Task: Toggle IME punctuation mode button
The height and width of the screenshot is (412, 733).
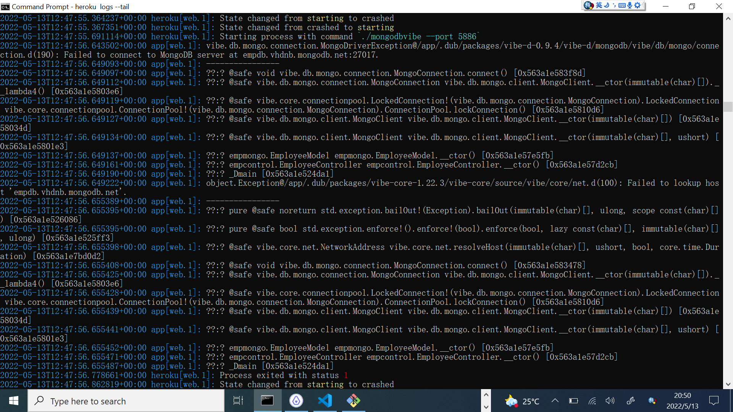Action: (614, 5)
